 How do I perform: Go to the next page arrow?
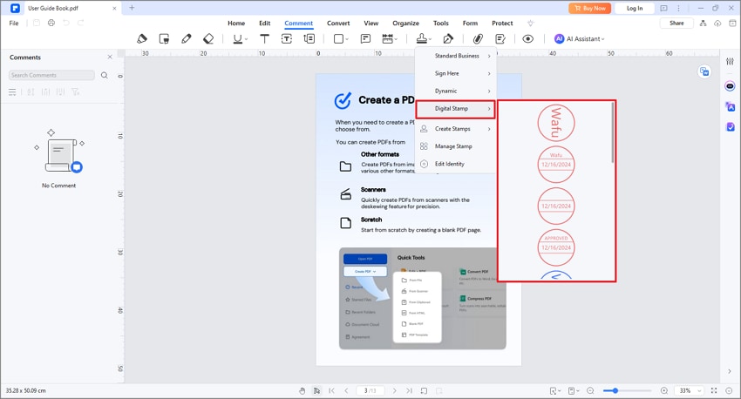click(395, 390)
